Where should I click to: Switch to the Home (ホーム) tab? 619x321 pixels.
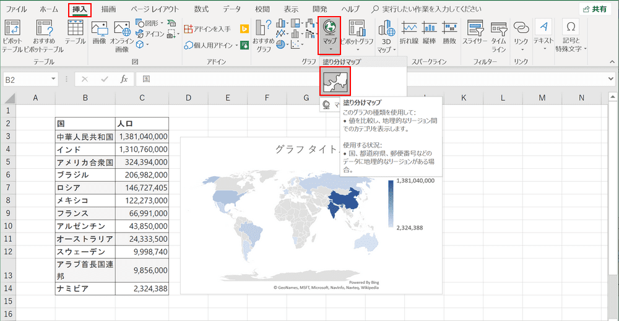pos(49,9)
